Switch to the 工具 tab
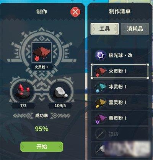Image resolution: width=153 pixels, height=160 pixels. (x=104, y=29)
